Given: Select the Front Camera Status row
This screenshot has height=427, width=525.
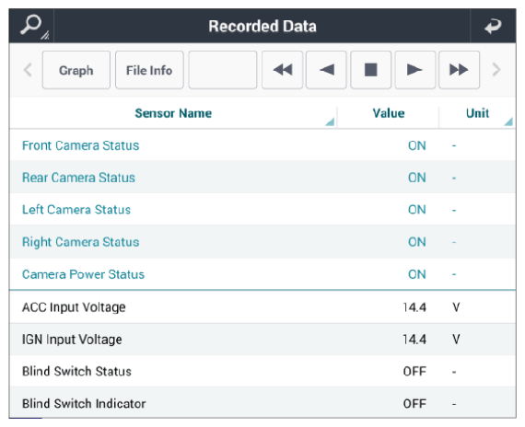Looking at the screenshot, I should click(x=262, y=145).
